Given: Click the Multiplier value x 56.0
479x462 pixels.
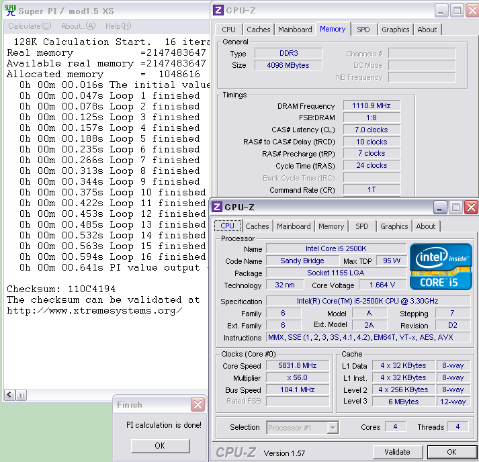Looking at the screenshot, I should click(298, 377).
